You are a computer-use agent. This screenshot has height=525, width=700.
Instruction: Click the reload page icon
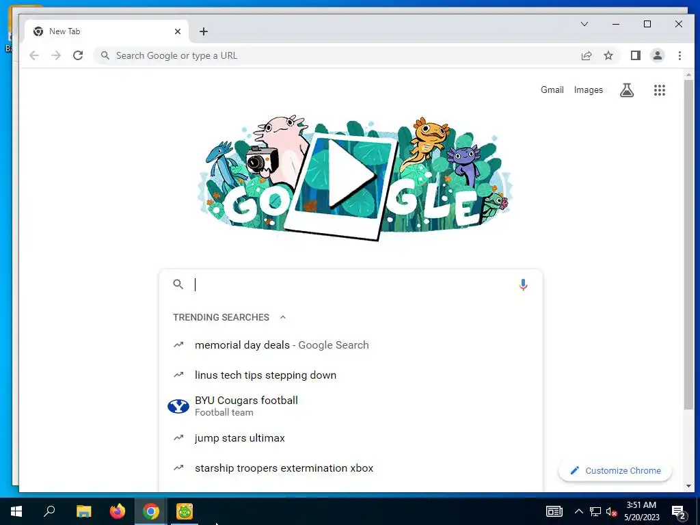pyautogui.click(x=78, y=55)
